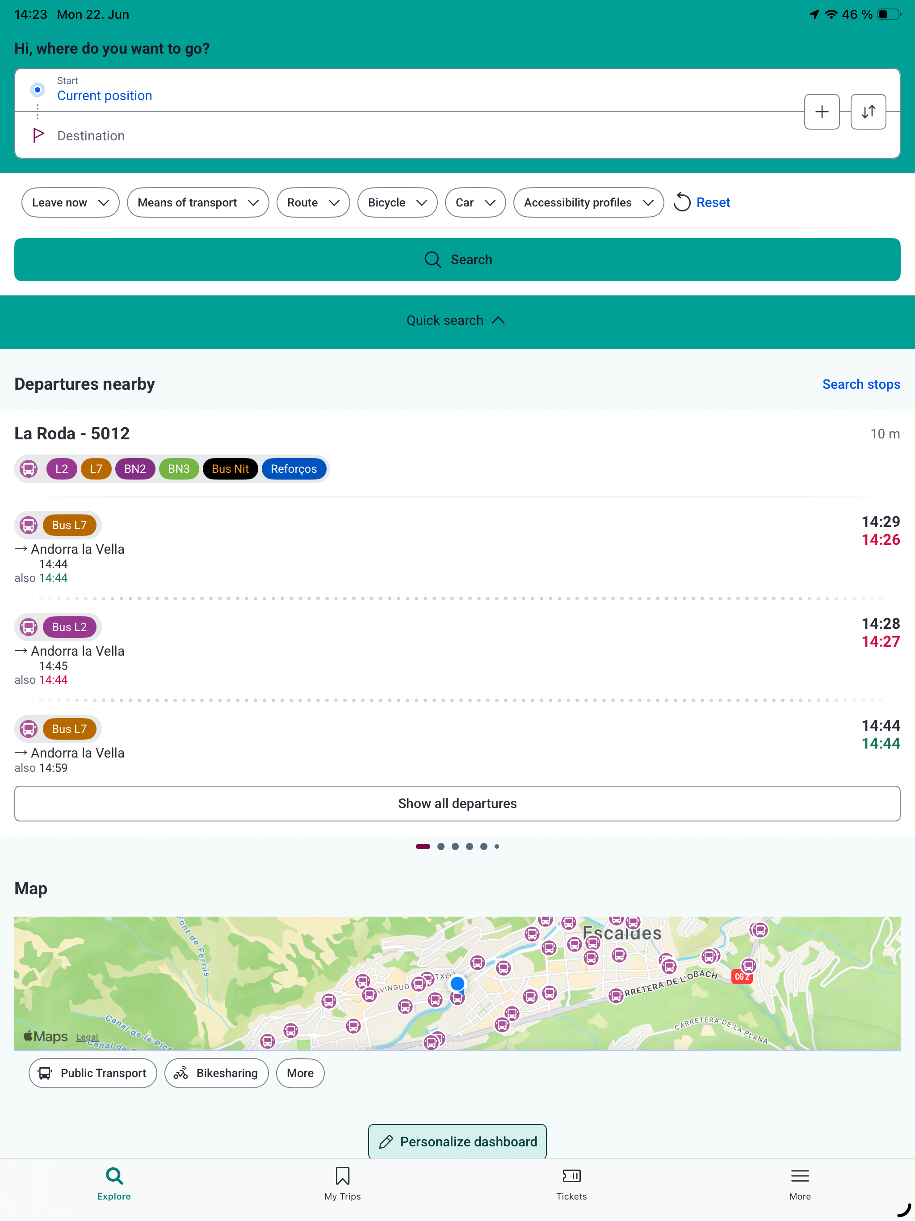Open Bus L2 departure at 14:28
This screenshot has width=915, height=1221.
pyautogui.click(x=457, y=650)
